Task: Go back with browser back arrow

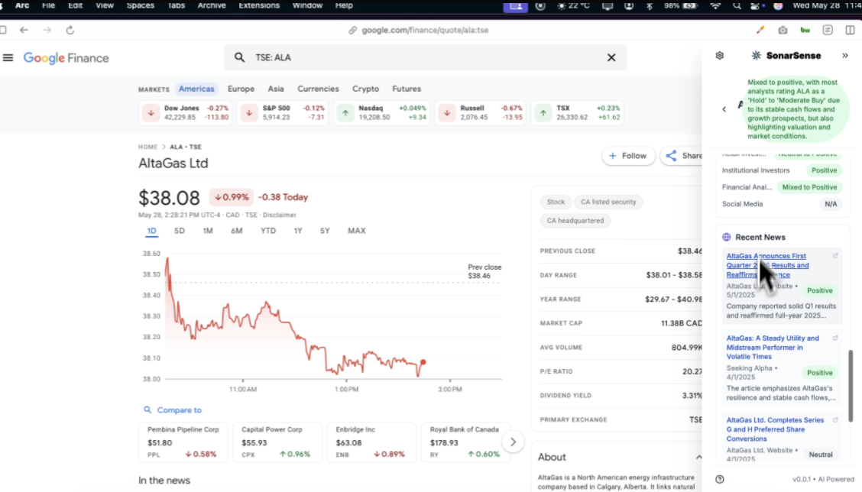Action: [x=24, y=31]
